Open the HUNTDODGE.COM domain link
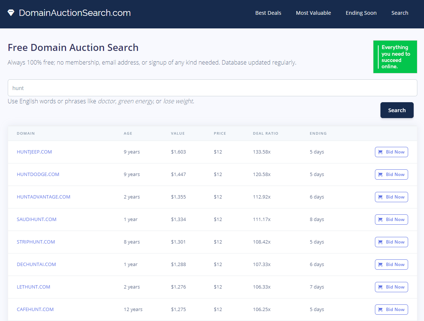The height and width of the screenshot is (321, 424). coord(38,175)
